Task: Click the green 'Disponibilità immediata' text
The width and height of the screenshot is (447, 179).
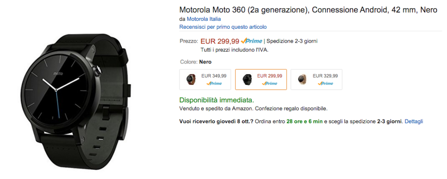Action: [x=217, y=100]
